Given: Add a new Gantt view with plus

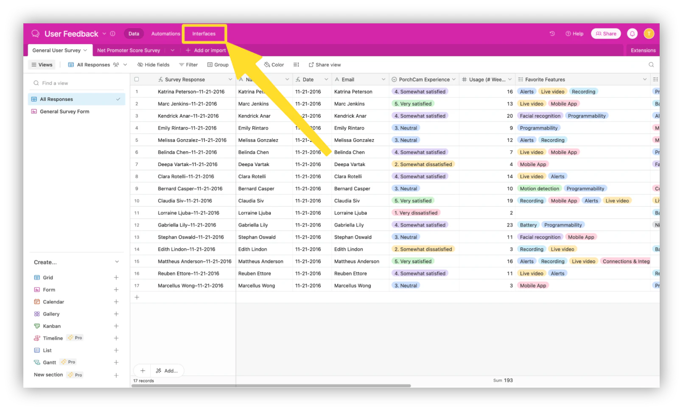Looking at the screenshot, I should [x=116, y=362].
